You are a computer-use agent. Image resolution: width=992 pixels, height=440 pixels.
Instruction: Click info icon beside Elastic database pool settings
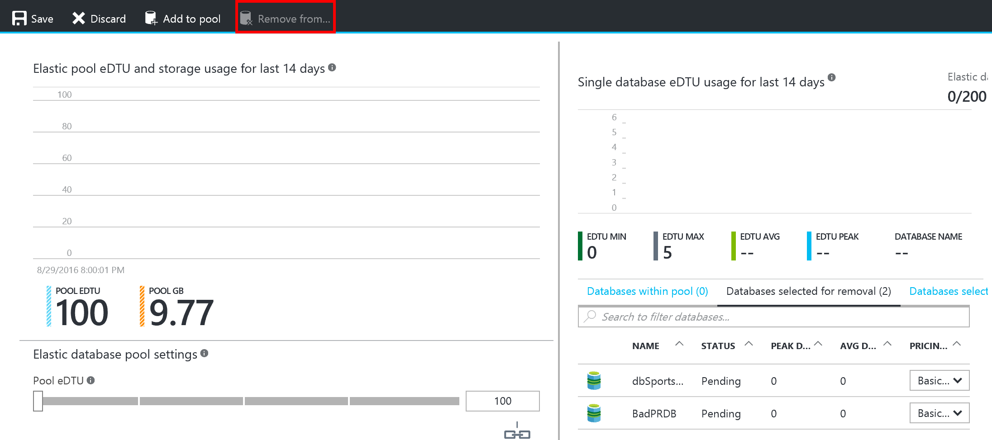point(205,353)
